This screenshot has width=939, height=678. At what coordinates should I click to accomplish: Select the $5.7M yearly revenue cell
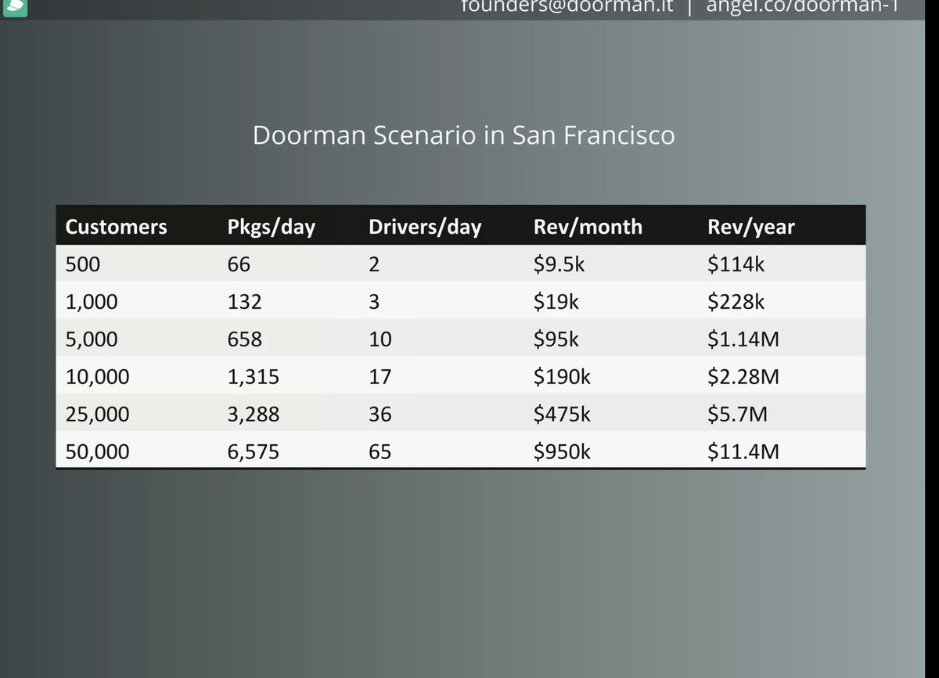[x=737, y=414]
